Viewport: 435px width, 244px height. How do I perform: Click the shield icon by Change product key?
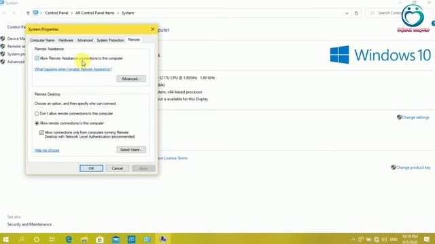coord(394,167)
